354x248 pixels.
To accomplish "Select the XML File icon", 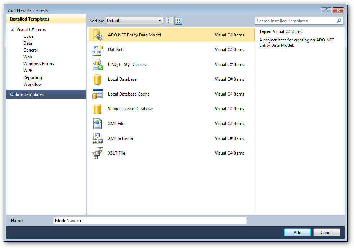I will [98, 124].
